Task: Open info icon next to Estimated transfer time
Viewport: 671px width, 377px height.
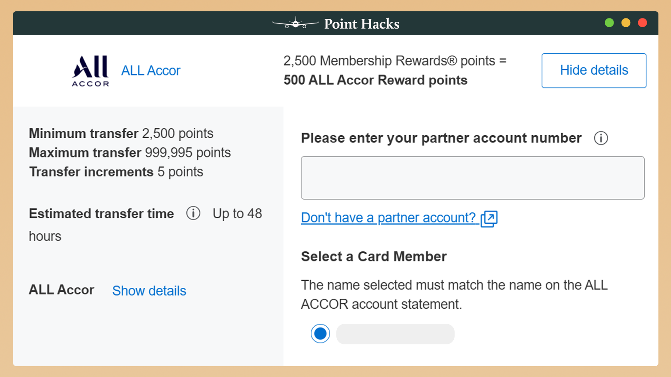Action: [193, 213]
